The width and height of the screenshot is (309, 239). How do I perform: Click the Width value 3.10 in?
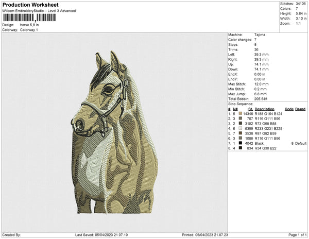(x=301, y=19)
